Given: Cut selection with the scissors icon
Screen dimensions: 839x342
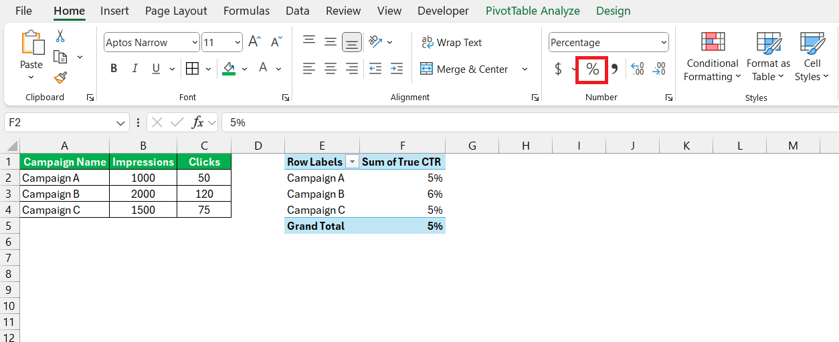Looking at the screenshot, I should point(60,35).
